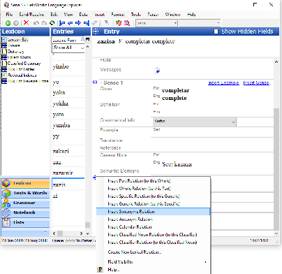Switch to Texts & Words area
Viewport: 282px width, 274px height.
click(x=25, y=193)
